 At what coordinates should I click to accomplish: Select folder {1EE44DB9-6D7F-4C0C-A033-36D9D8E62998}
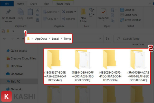82,66
